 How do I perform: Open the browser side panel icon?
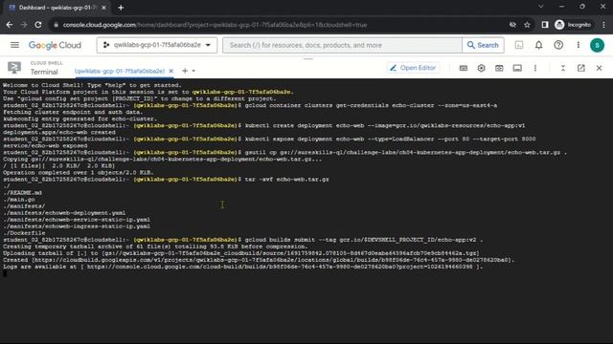point(545,25)
